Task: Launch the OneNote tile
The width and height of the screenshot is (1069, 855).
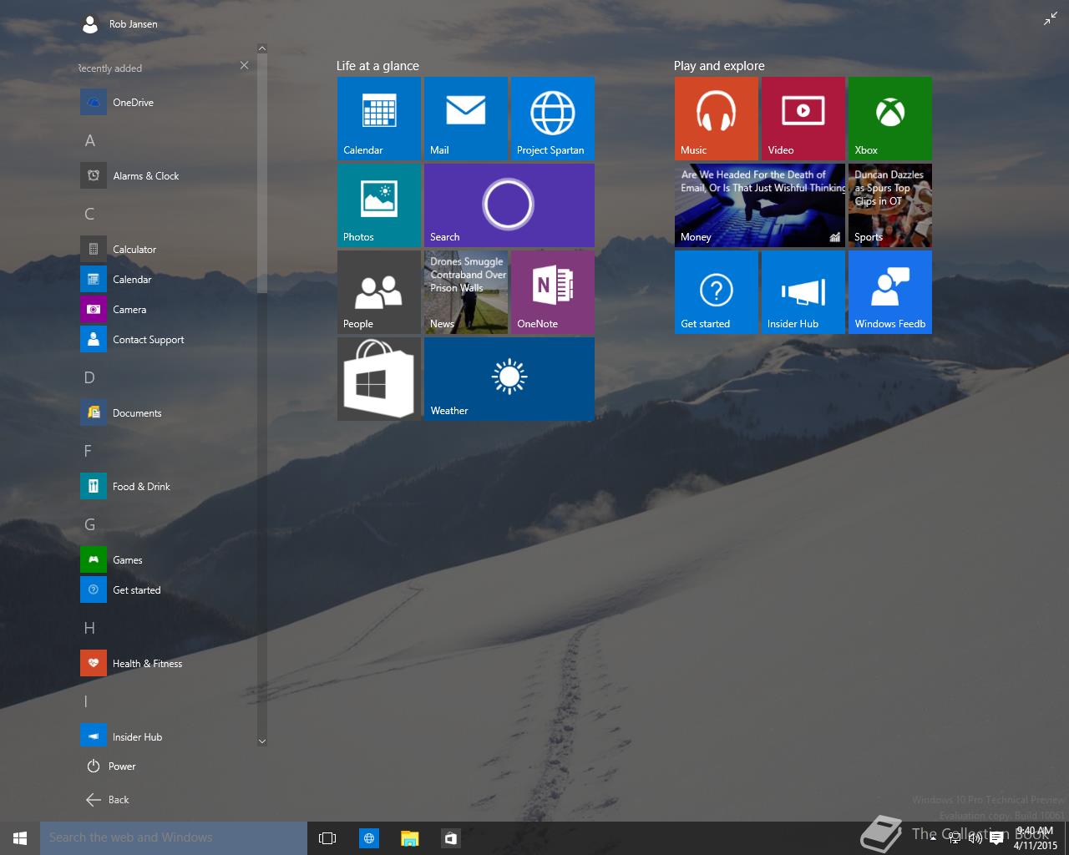Action: [x=553, y=292]
